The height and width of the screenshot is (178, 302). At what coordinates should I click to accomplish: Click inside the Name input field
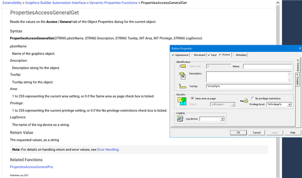click(267, 66)
